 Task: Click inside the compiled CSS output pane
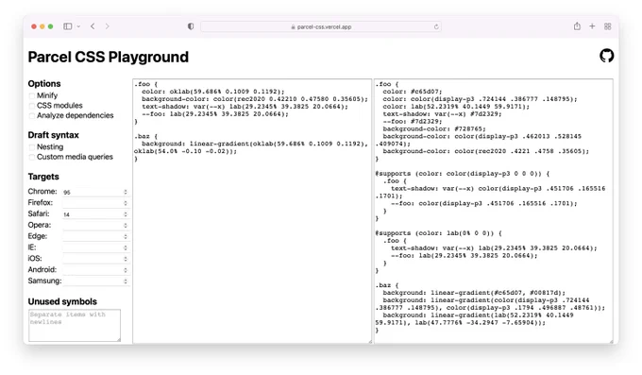494,211
